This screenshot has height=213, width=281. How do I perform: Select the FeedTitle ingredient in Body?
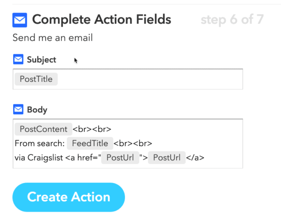point(90,143)
